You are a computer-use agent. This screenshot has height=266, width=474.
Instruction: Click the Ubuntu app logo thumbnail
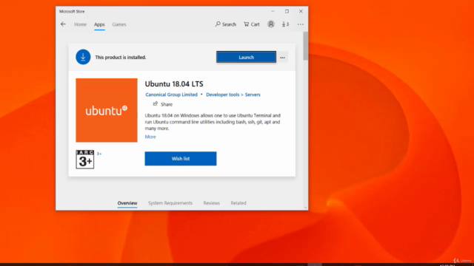pyautogui.click(x=107, y=110)
